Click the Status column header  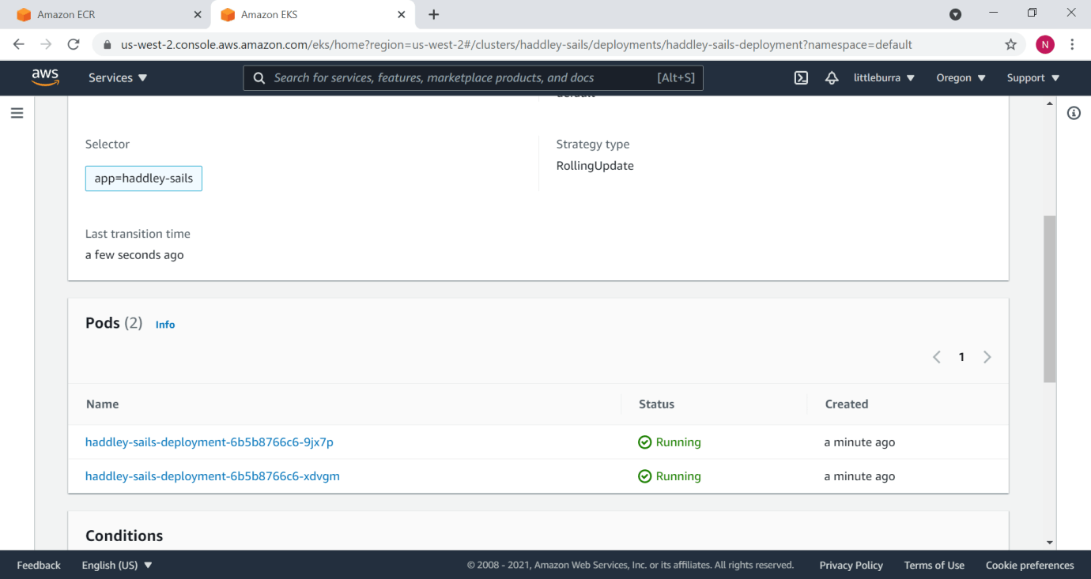click(656, 404)
